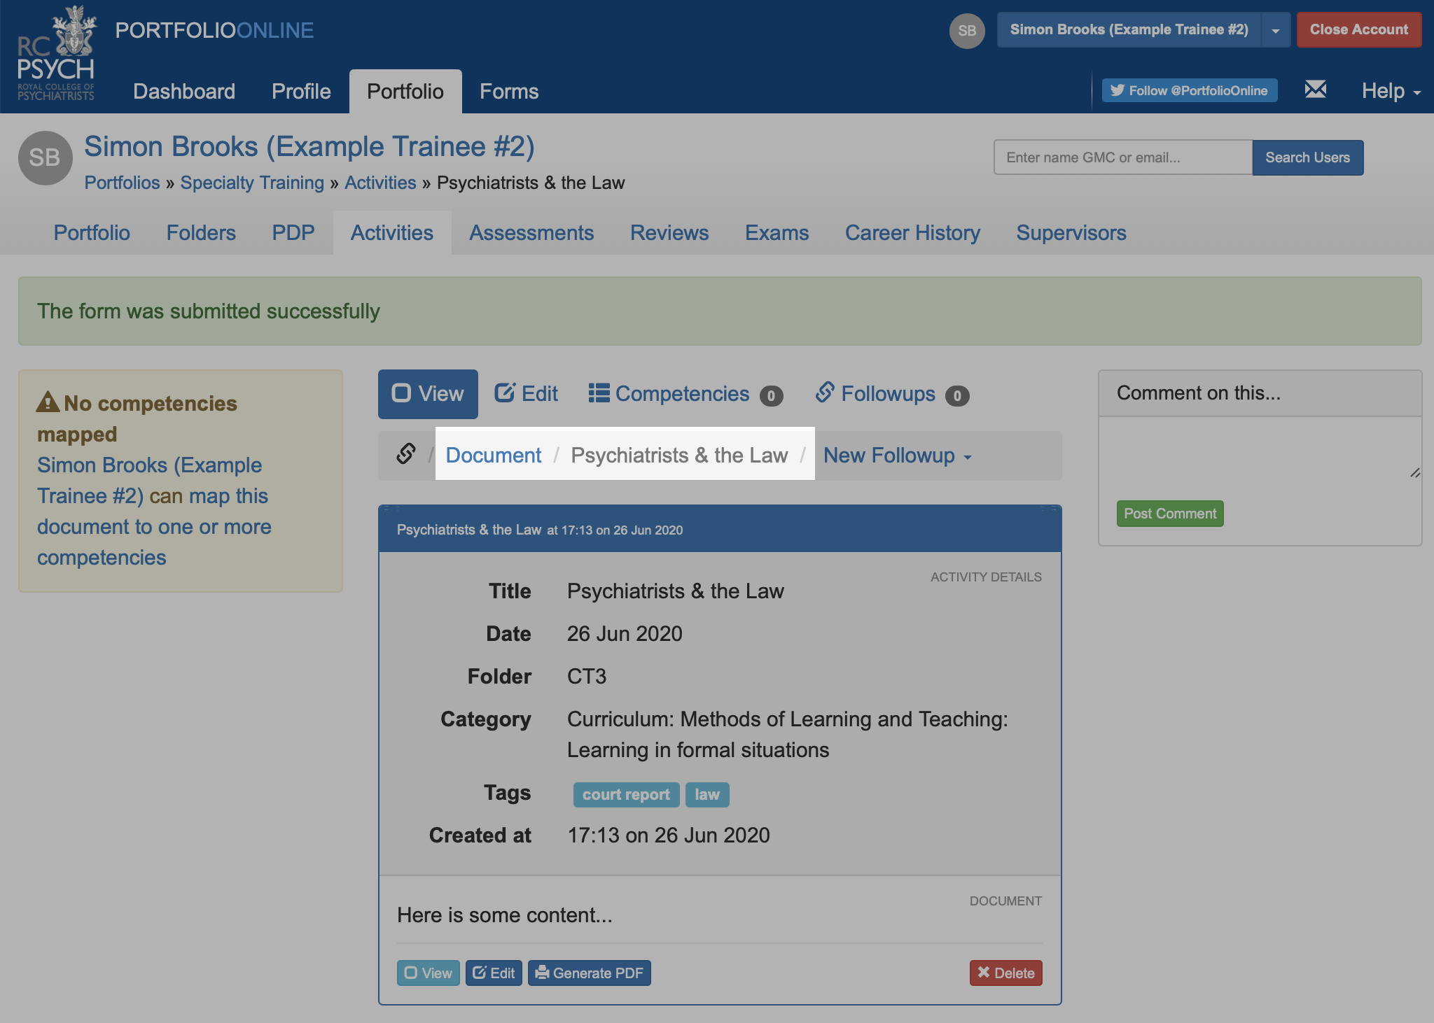The width and height of the screenshot is (1434, 1023).
Task: Click the user search input field
Action: (x=1122, y=157)
